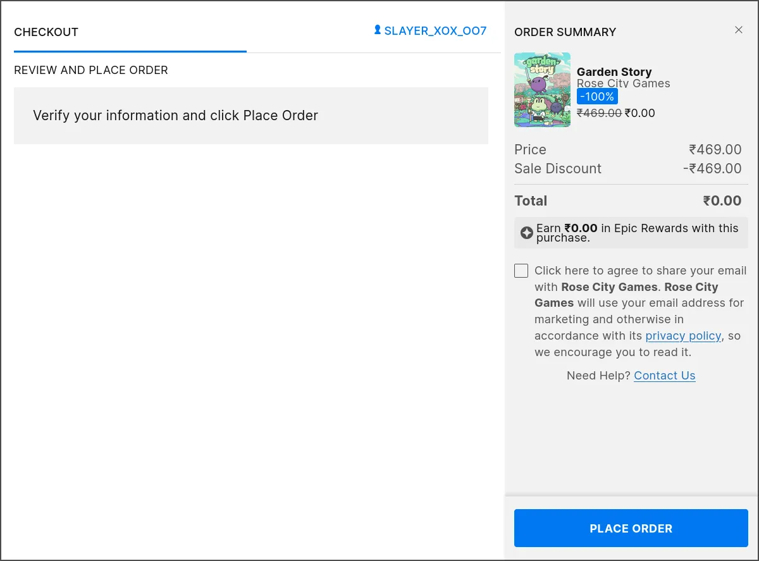Click the Verify your information message
The width and height of the screenshot is (759, 561).
175,116
